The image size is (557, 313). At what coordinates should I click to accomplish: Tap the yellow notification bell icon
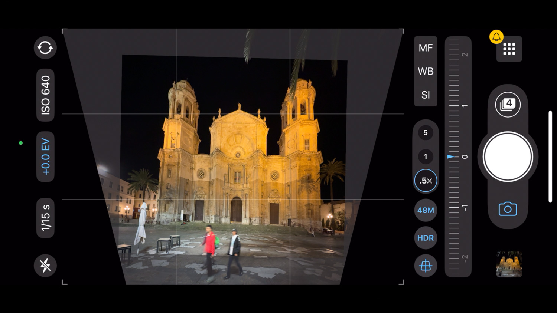tap(496, 37)
